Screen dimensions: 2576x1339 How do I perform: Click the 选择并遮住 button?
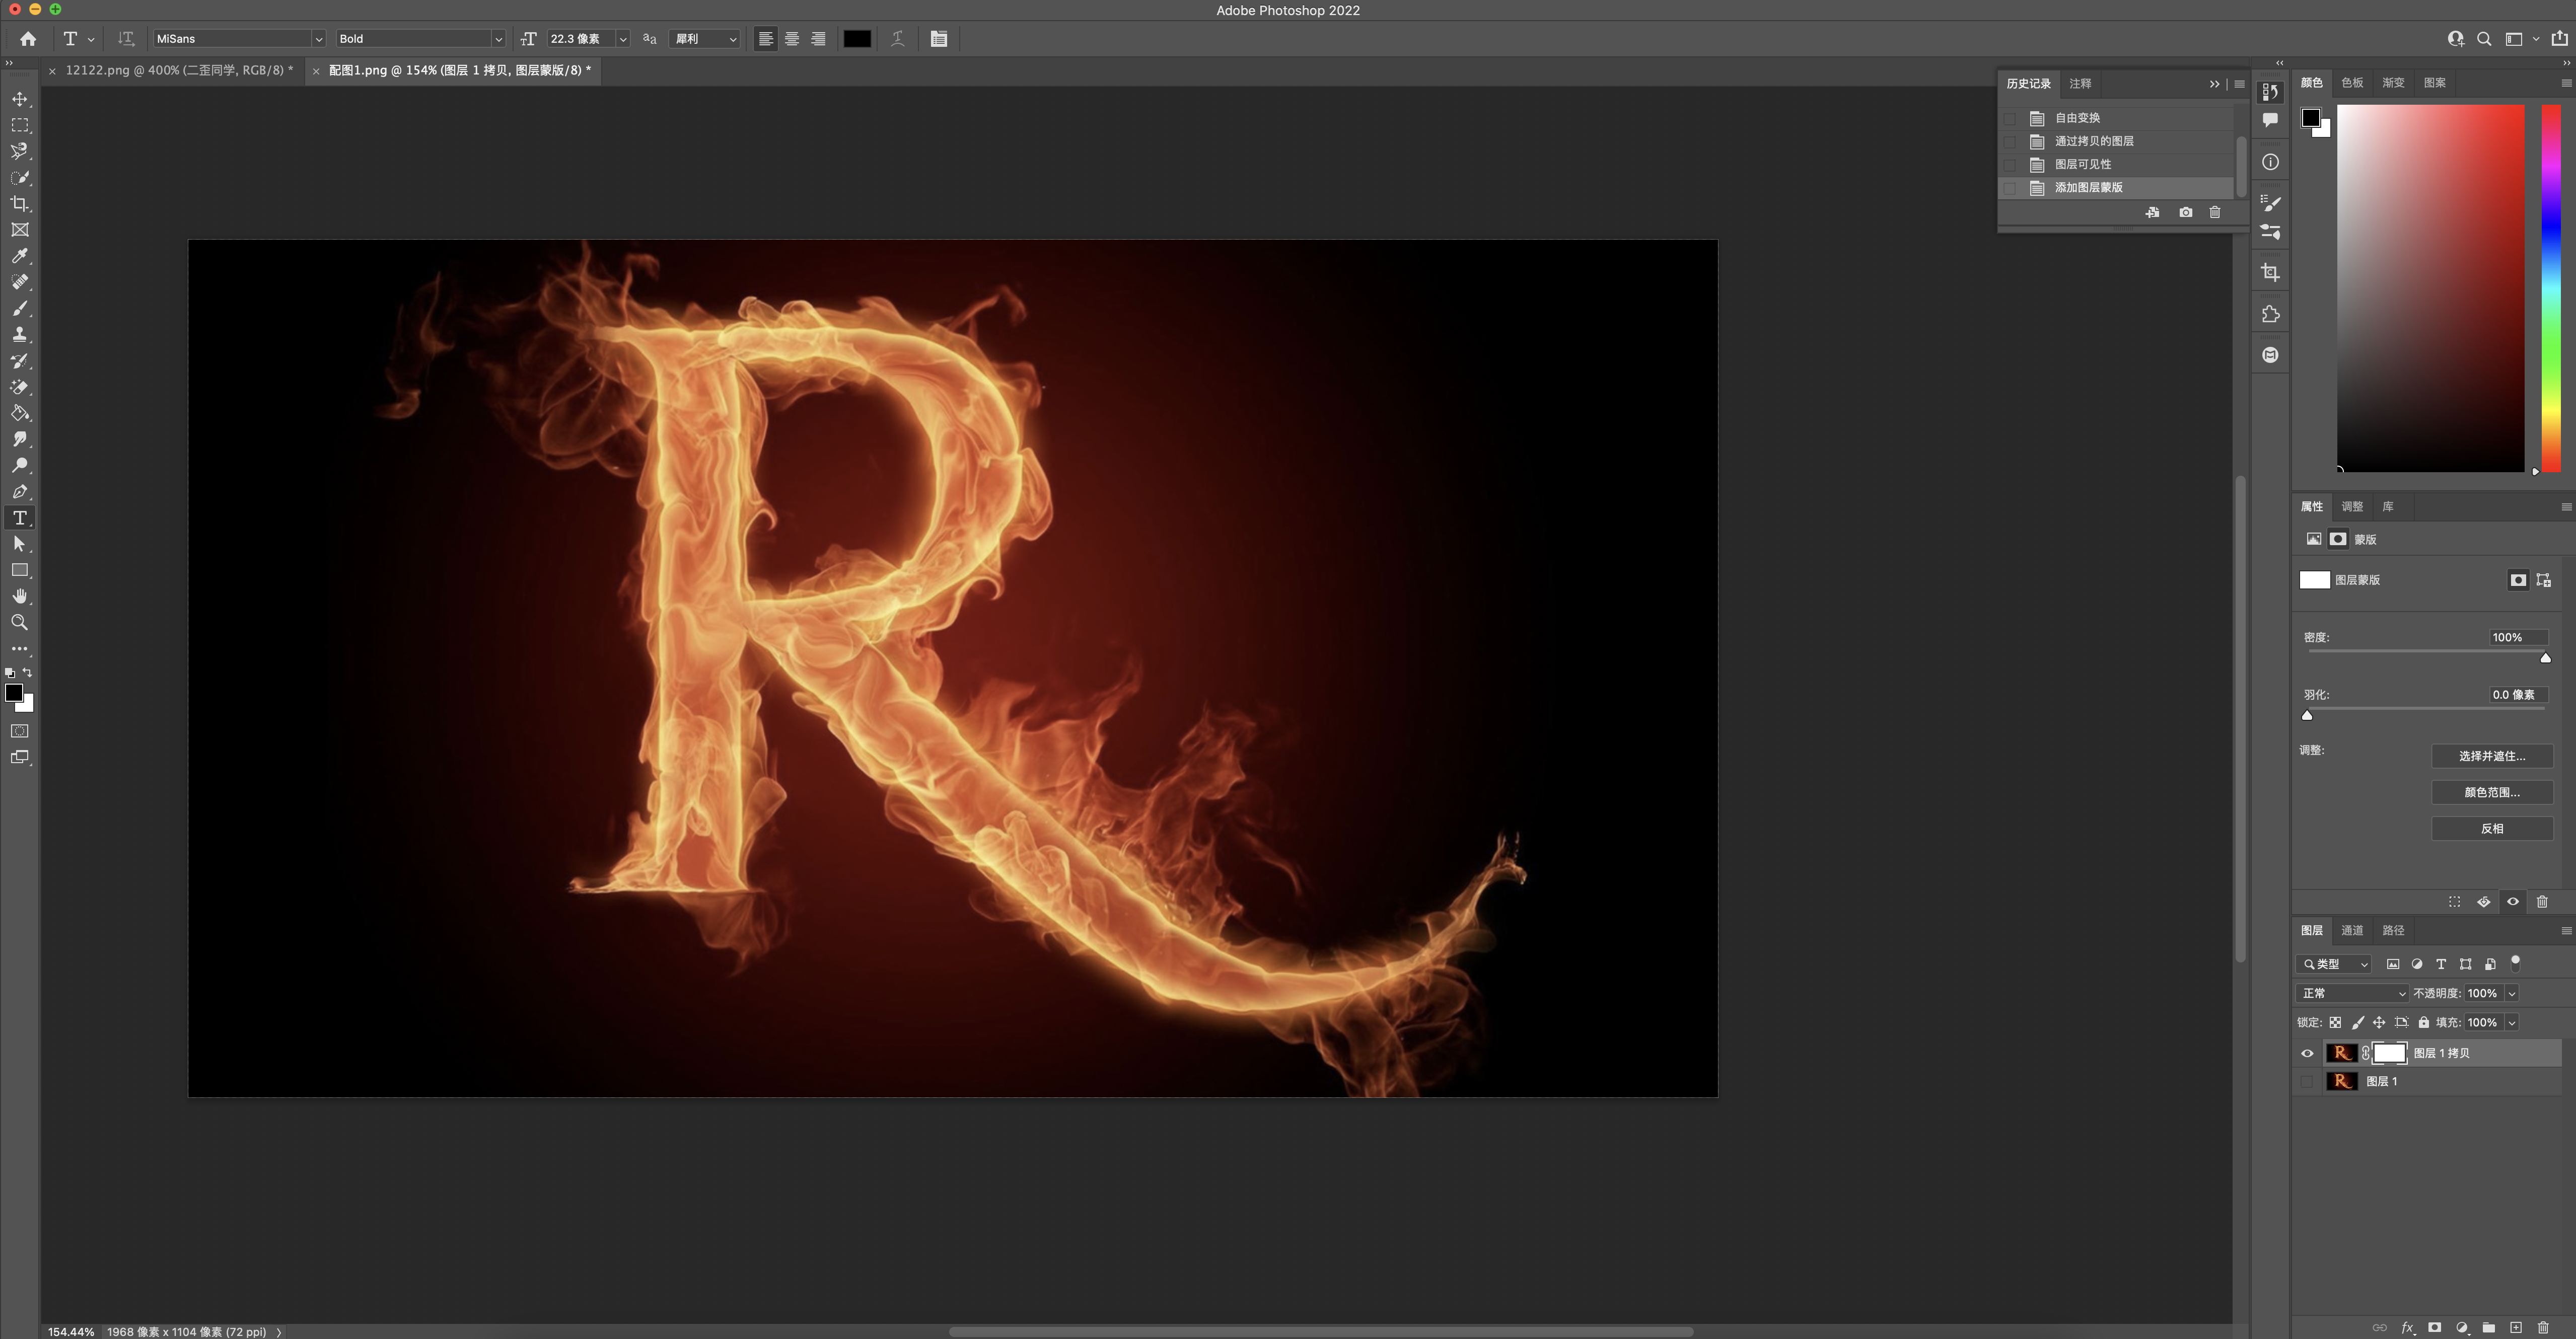[2491, 756]
